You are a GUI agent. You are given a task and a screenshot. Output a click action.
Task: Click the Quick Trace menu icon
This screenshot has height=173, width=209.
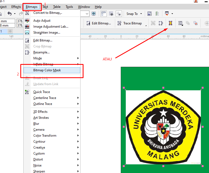[x=27, y=92]
